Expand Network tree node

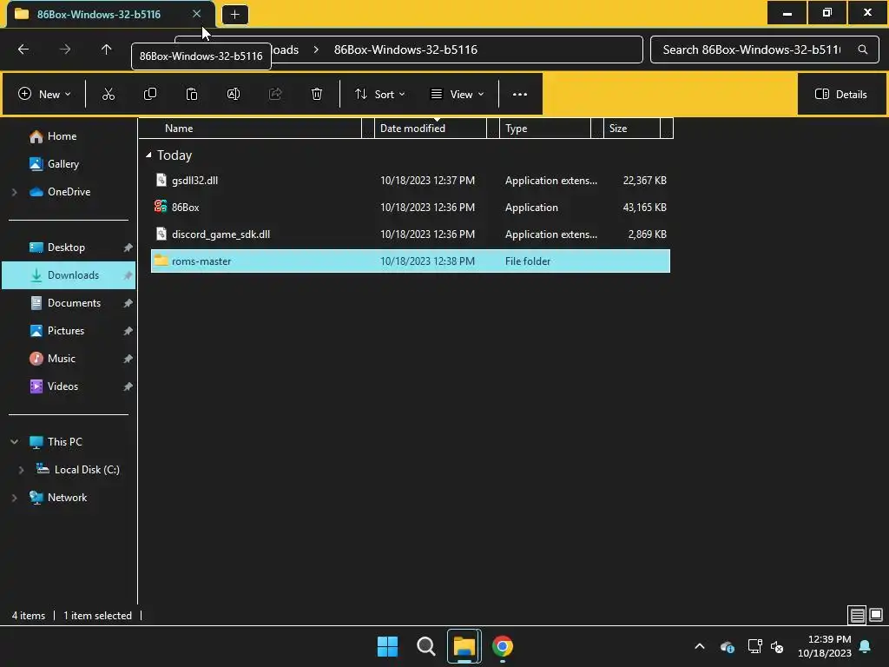pyautogui.click(x=15, y=498)
